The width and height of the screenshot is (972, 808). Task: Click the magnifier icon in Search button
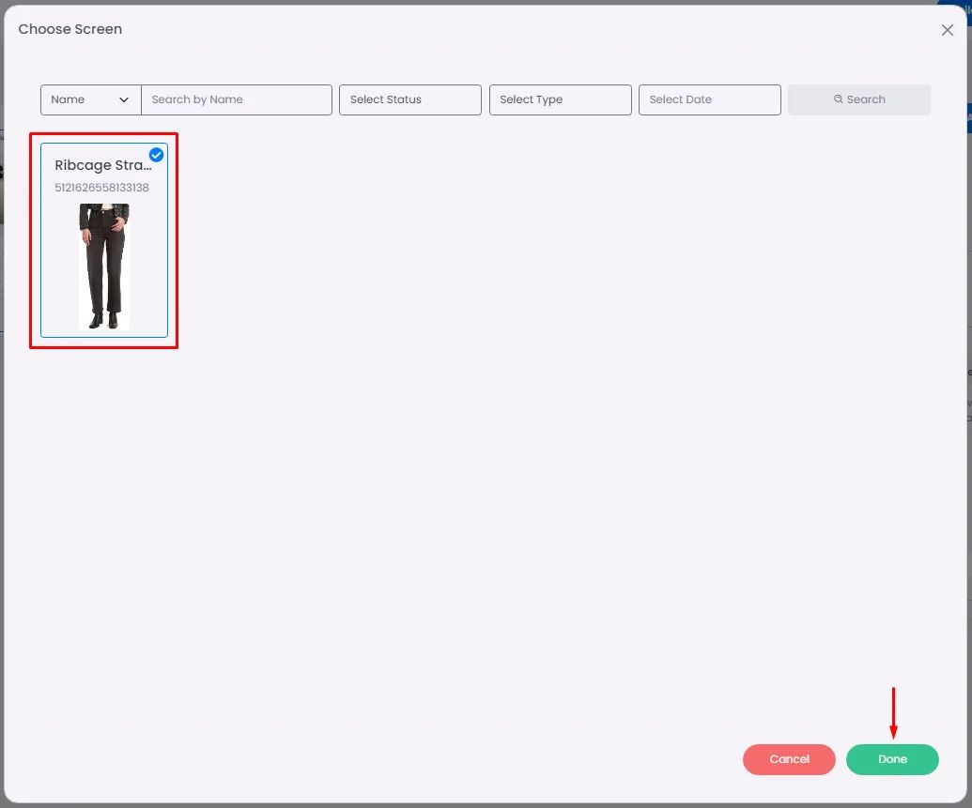pyautogui.click(x=838, y=99)
